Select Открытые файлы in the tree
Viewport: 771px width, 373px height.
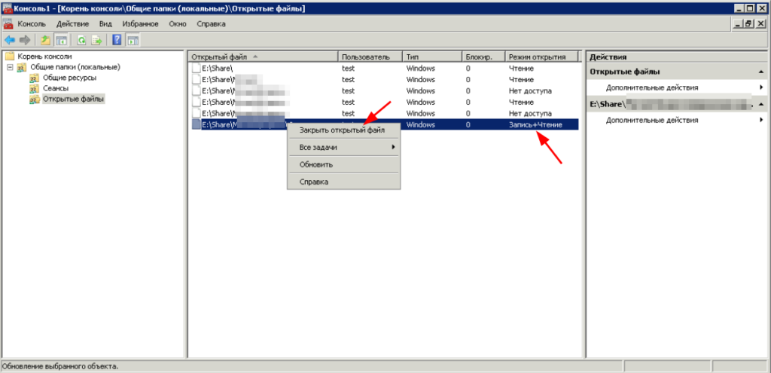(73, 99)
